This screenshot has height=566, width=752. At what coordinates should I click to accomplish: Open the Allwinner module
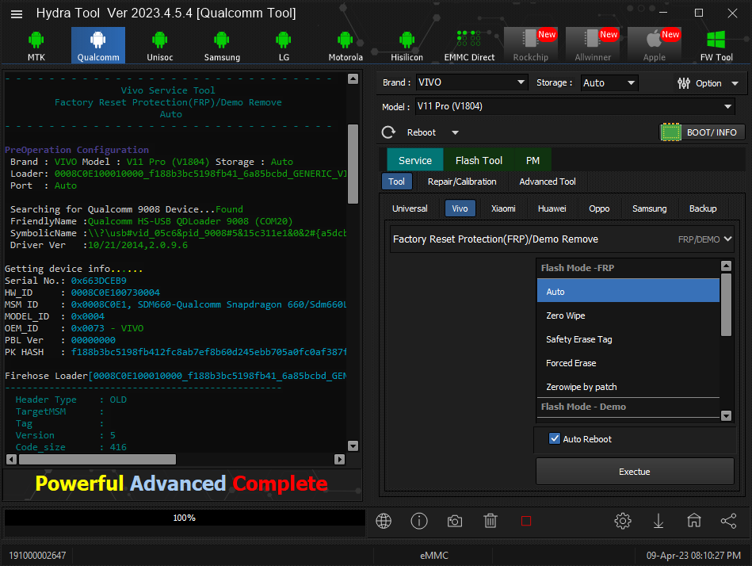(593, 45)
